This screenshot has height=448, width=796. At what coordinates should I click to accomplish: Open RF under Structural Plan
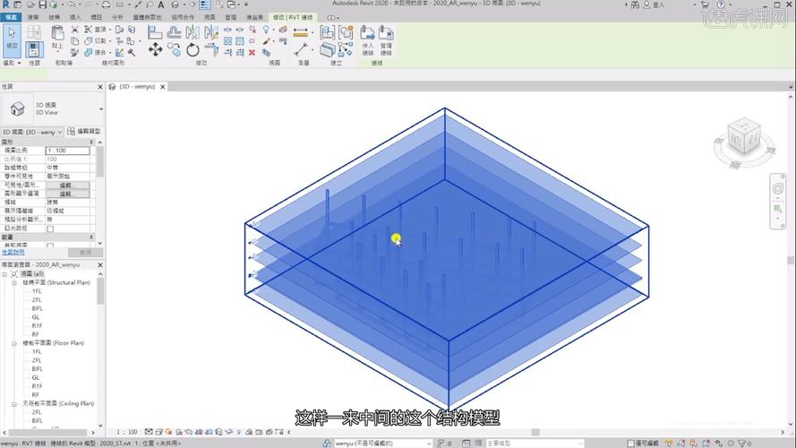click(x=35, y=335)
